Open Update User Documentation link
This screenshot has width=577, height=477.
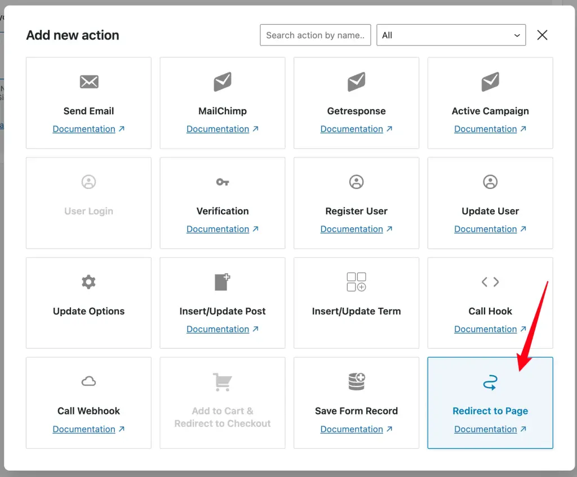[490, 229]
